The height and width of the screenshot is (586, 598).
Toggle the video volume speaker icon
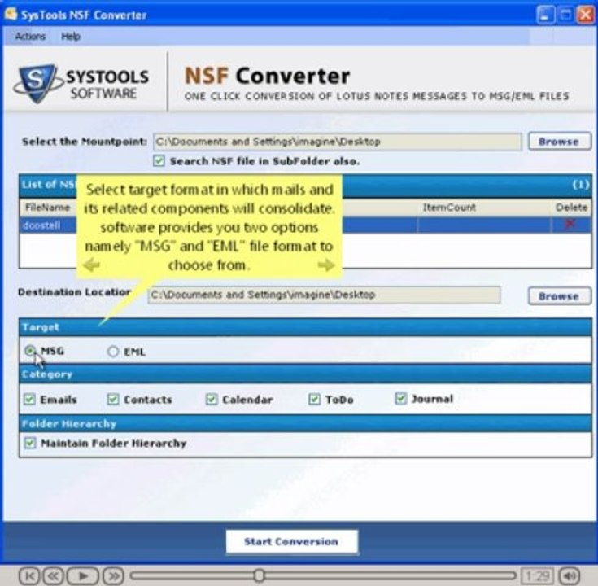click(x=570, y=575)
